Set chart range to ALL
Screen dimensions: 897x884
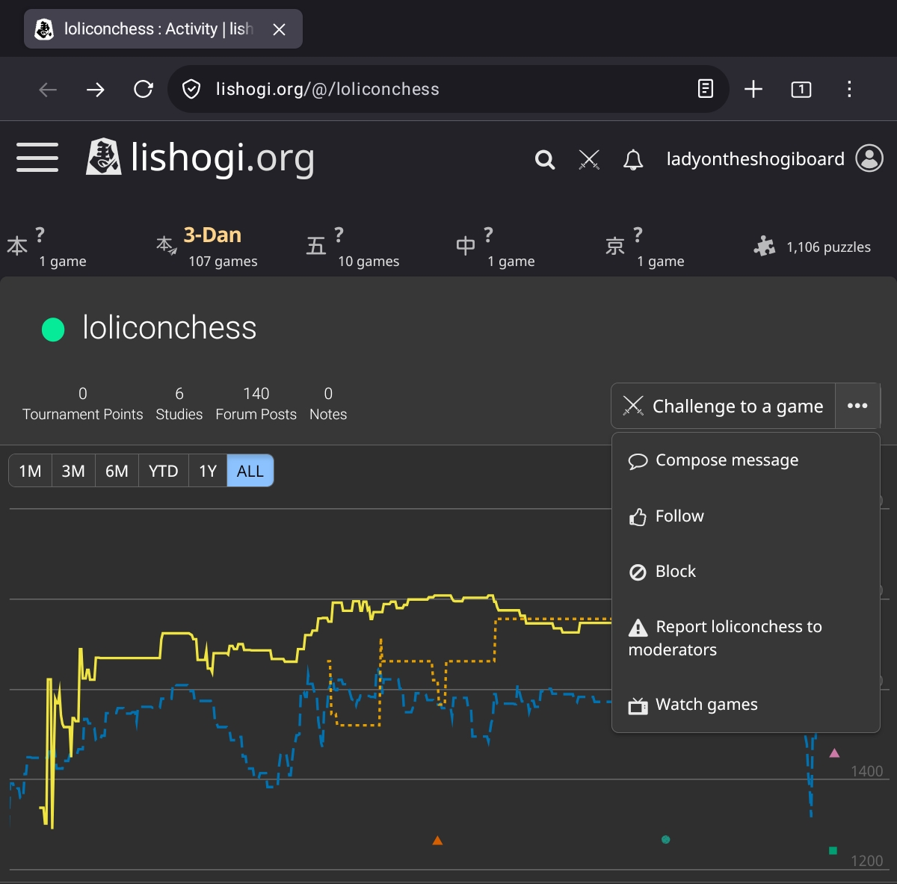[250, 471]
